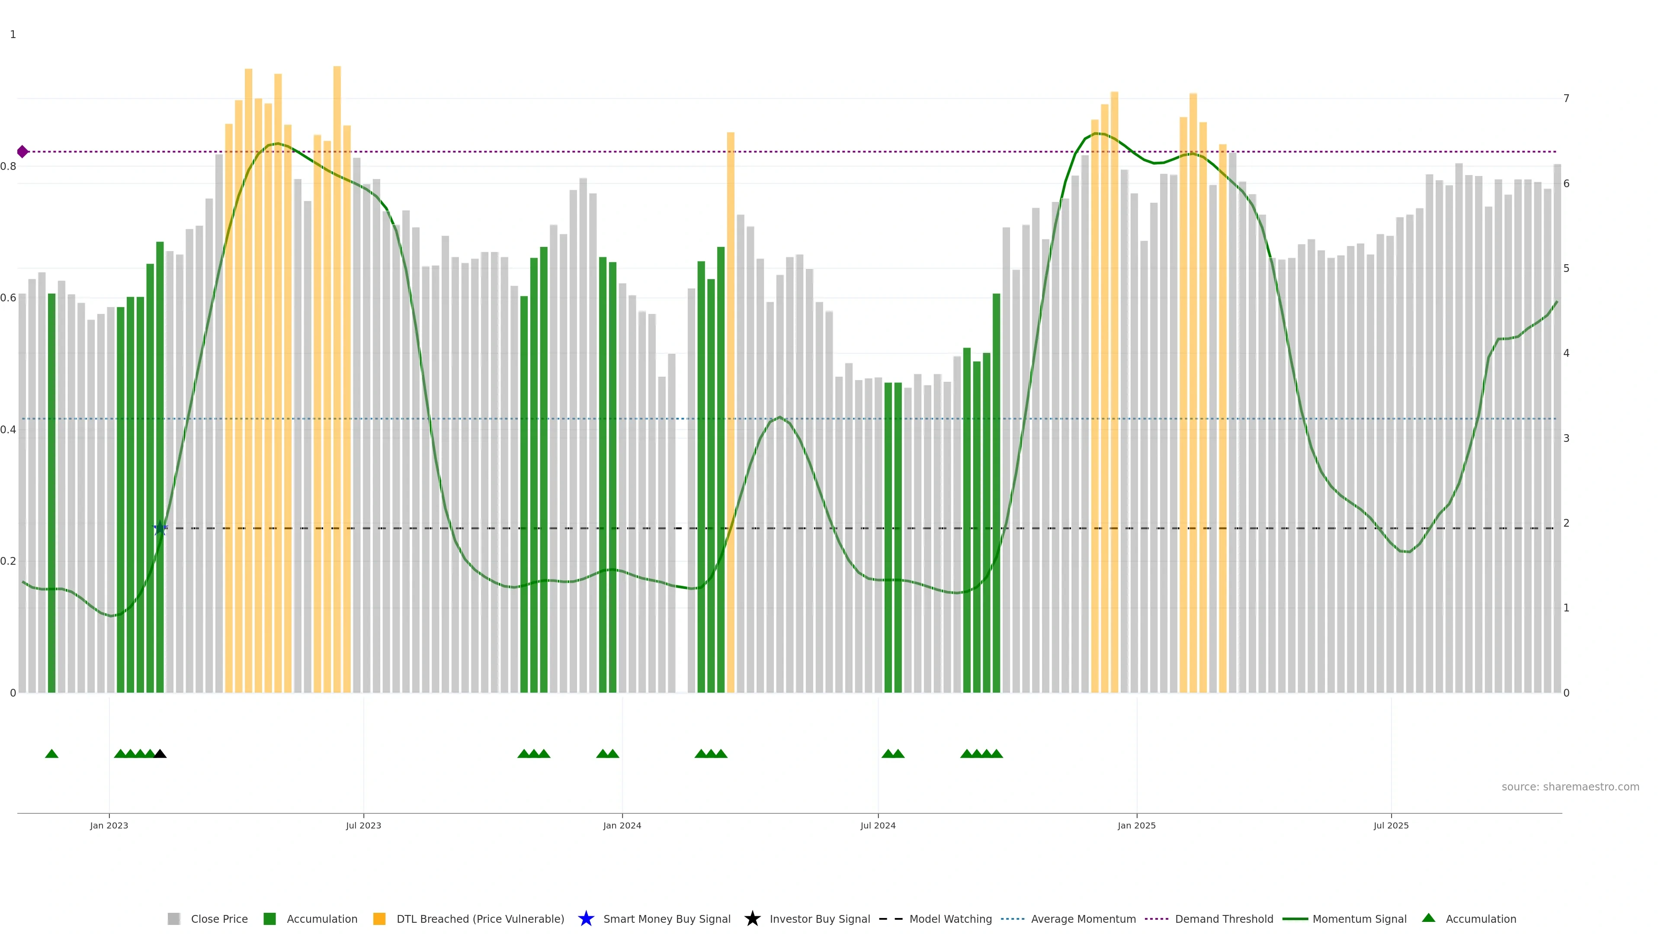Image resolution: width=1661 pixels, height=934 pixels.
Task: Toggle Close Price series in legend
Action: [218, 918]
